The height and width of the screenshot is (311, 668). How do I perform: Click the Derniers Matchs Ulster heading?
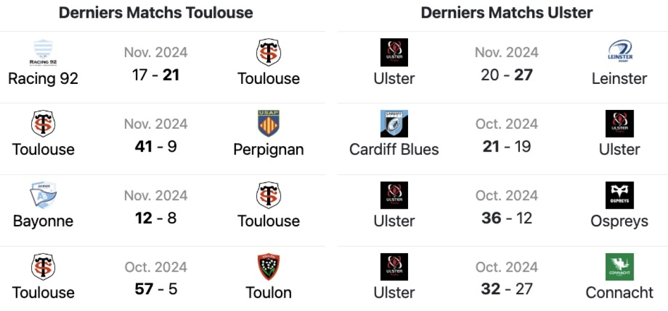pyautogui.click(x=507, y=13)
